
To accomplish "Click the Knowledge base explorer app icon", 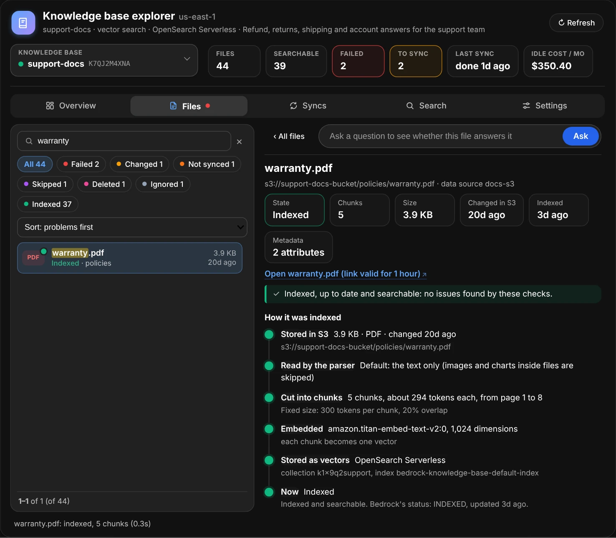I will pyautogui.click(x=23, y=23).
